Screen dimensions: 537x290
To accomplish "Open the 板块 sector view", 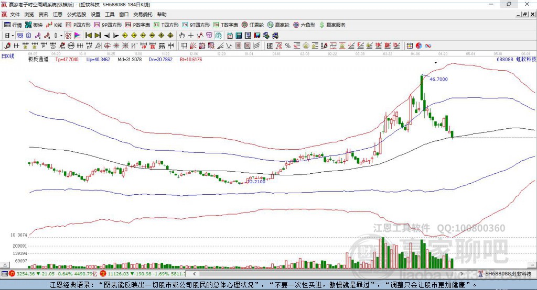I will tap(34, 25).
